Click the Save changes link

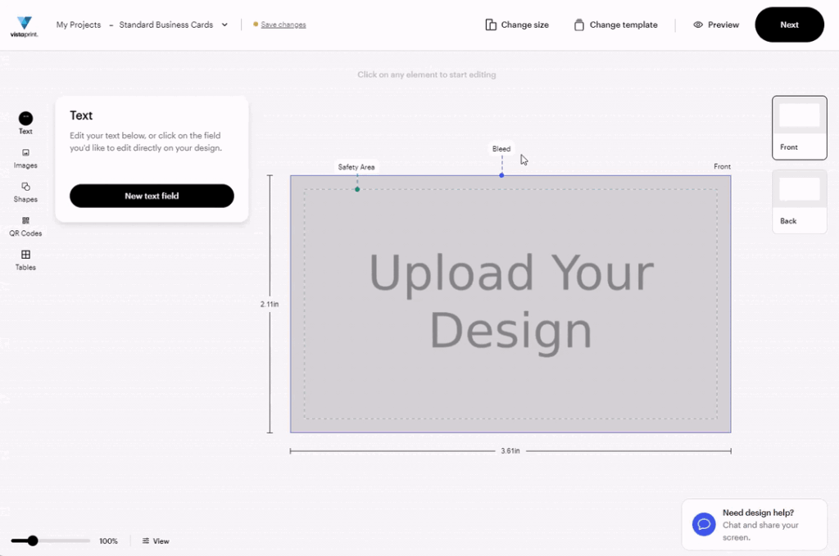[x=283, y=25]
